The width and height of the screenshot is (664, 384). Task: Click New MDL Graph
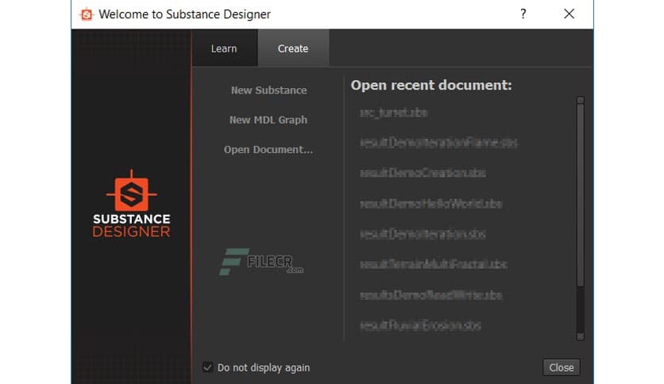click(268, 120)
